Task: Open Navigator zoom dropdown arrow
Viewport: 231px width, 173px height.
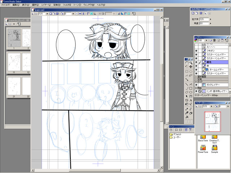Action: tap(212, 106)
